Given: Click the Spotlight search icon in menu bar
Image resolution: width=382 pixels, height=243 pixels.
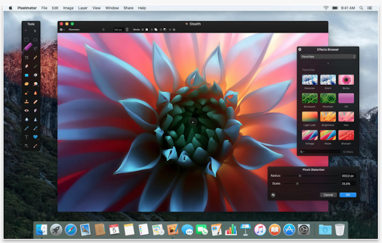Looking at the screenshot, I should (x=361, y=8).
